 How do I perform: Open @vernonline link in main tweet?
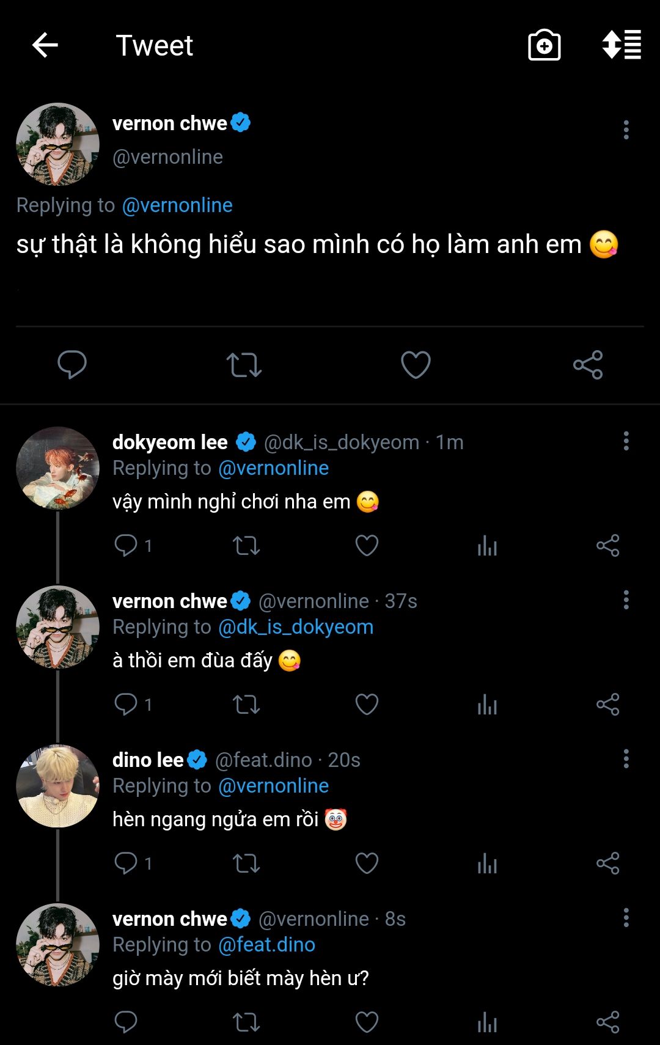tap(177, 205)
